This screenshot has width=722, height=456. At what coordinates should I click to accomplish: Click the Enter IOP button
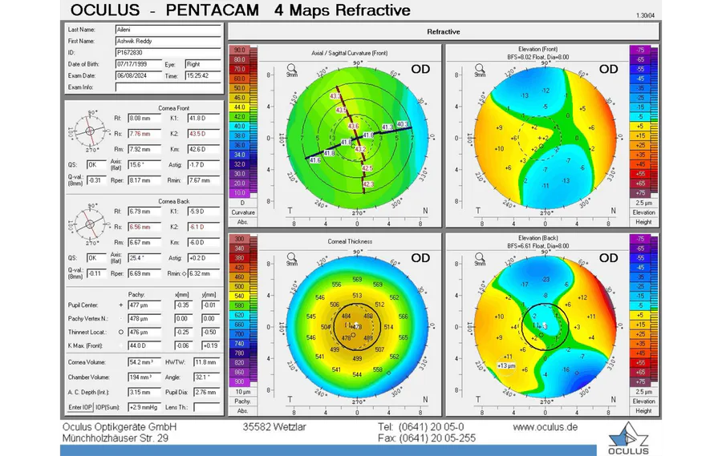tap(80, 407)
